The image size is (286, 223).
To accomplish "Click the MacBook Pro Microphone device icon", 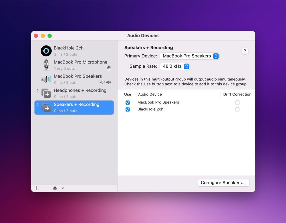I will coord(46,65).
